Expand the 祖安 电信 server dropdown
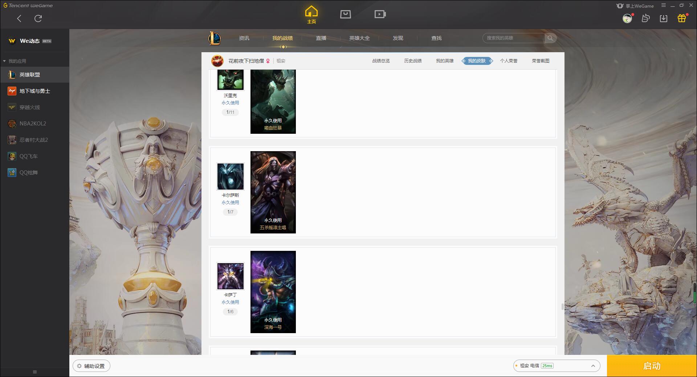 click(557, 366)
